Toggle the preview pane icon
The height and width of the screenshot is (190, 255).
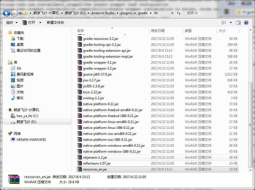tap(238, 23)
